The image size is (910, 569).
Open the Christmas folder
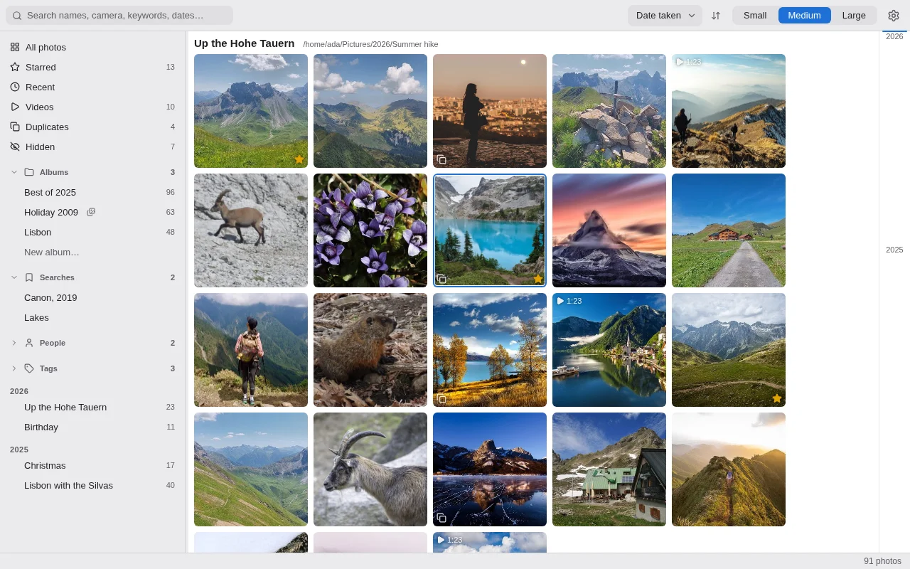(x=92, y=465)
